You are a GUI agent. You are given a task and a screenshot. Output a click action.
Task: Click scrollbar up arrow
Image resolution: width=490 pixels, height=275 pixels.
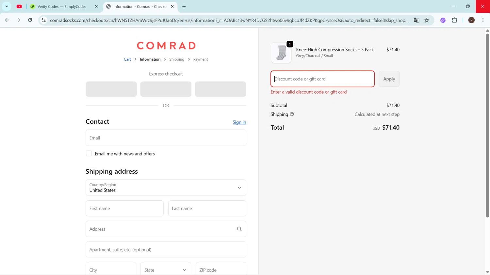487,30
